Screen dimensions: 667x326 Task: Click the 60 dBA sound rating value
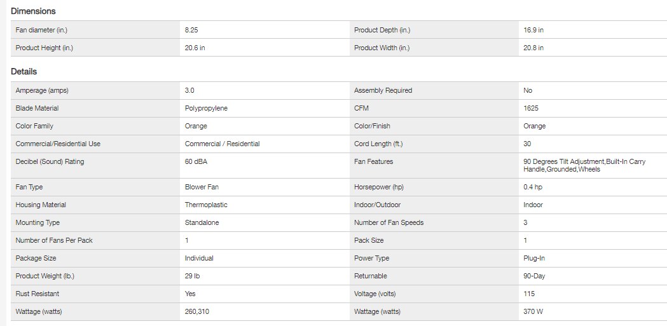click(196, 161)
